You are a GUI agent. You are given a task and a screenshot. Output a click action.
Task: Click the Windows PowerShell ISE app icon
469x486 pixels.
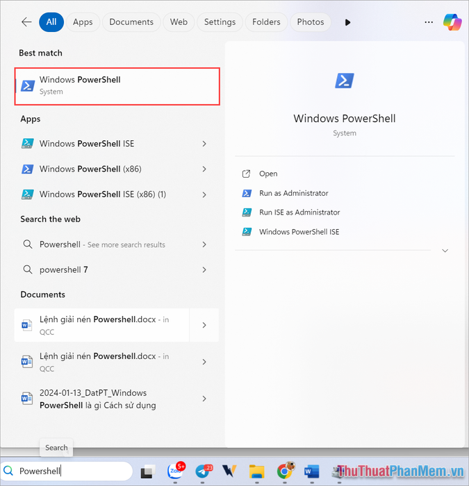pyautogui.click(x=27, y=144)
